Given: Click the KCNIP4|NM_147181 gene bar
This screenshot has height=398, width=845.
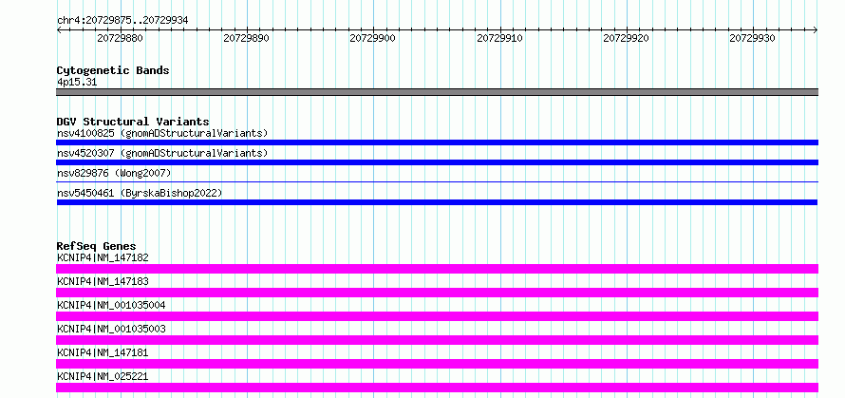Looking at the screenshot, I should coord(437,364).
